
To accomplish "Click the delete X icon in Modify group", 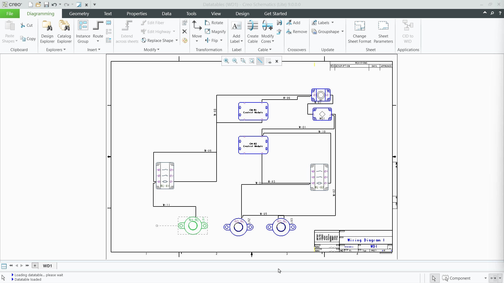I will [x=185, y=31].
